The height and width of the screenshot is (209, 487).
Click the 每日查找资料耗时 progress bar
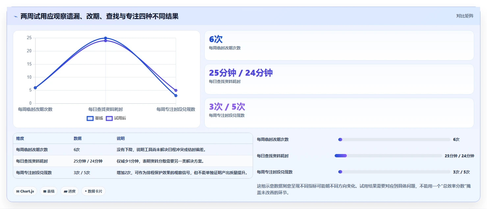388,156
